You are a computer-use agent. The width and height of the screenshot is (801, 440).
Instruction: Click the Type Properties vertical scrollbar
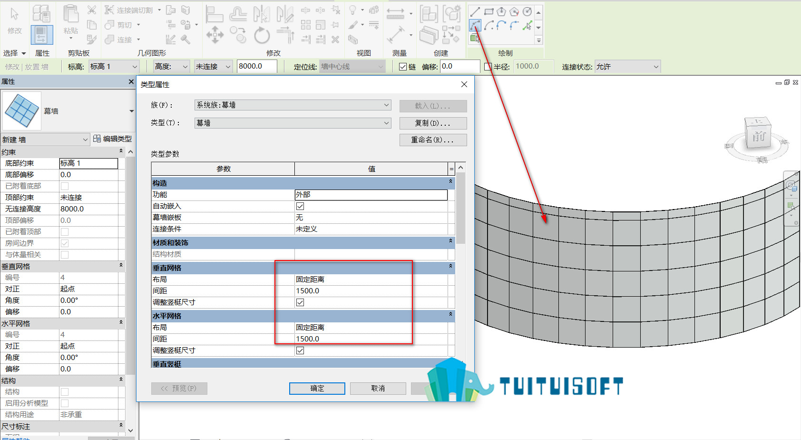[x=460, y=208]
